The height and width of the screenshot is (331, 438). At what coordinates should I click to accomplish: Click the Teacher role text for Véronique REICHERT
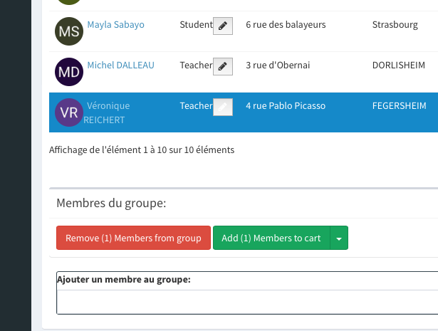pyautogui.click(x=196, y=106)
